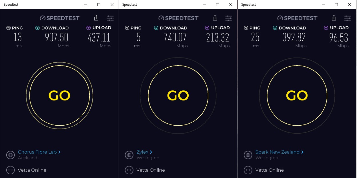Open settings sliders icon in Chorus window
Viewport: 357px width, 178px height.
point(110,18)
